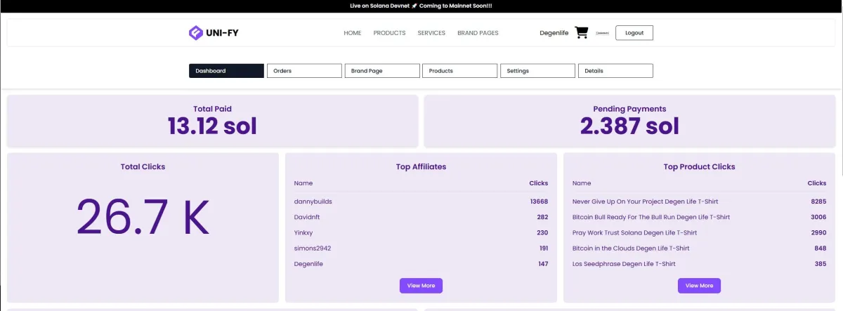Open the Settings tab
The image size is (843, 311).
[537, 71]
